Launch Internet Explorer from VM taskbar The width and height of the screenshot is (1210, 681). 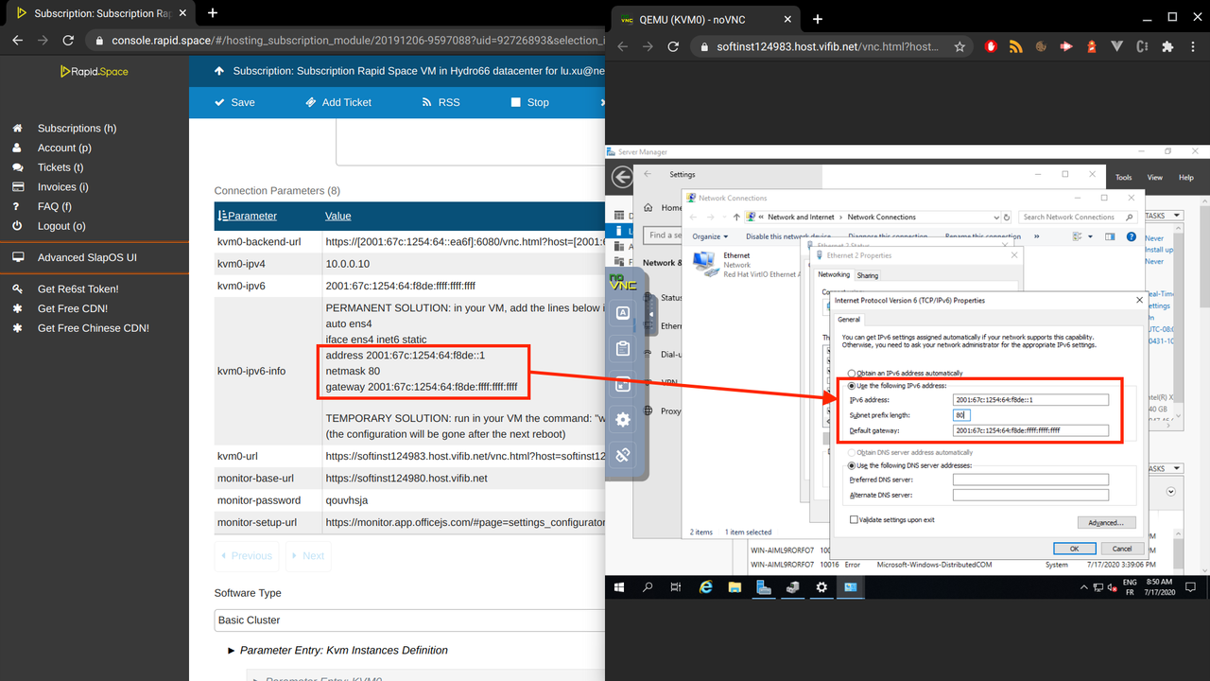pyautogui.click(x=705, y=587)
